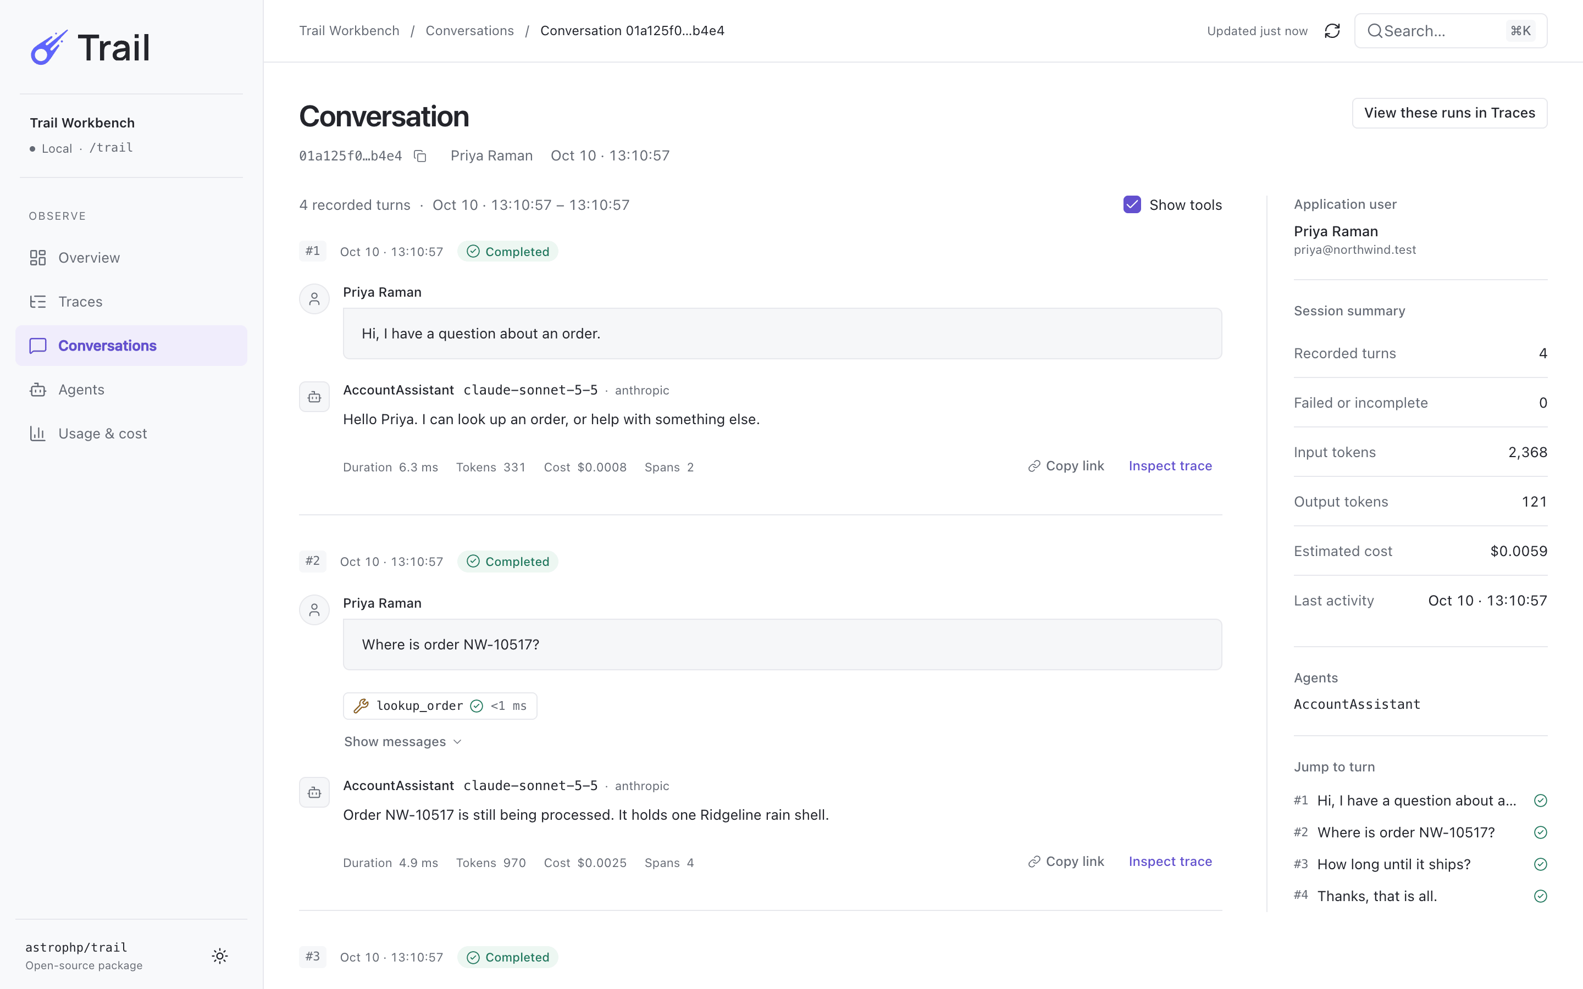Copy link for turn #2

[1066, 862]
